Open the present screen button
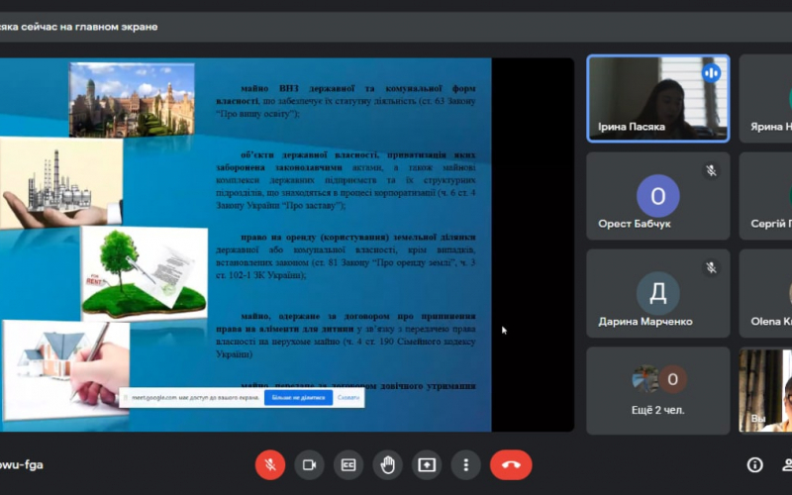This screenshot has height=495, width=792. click(x=427, y=464)
